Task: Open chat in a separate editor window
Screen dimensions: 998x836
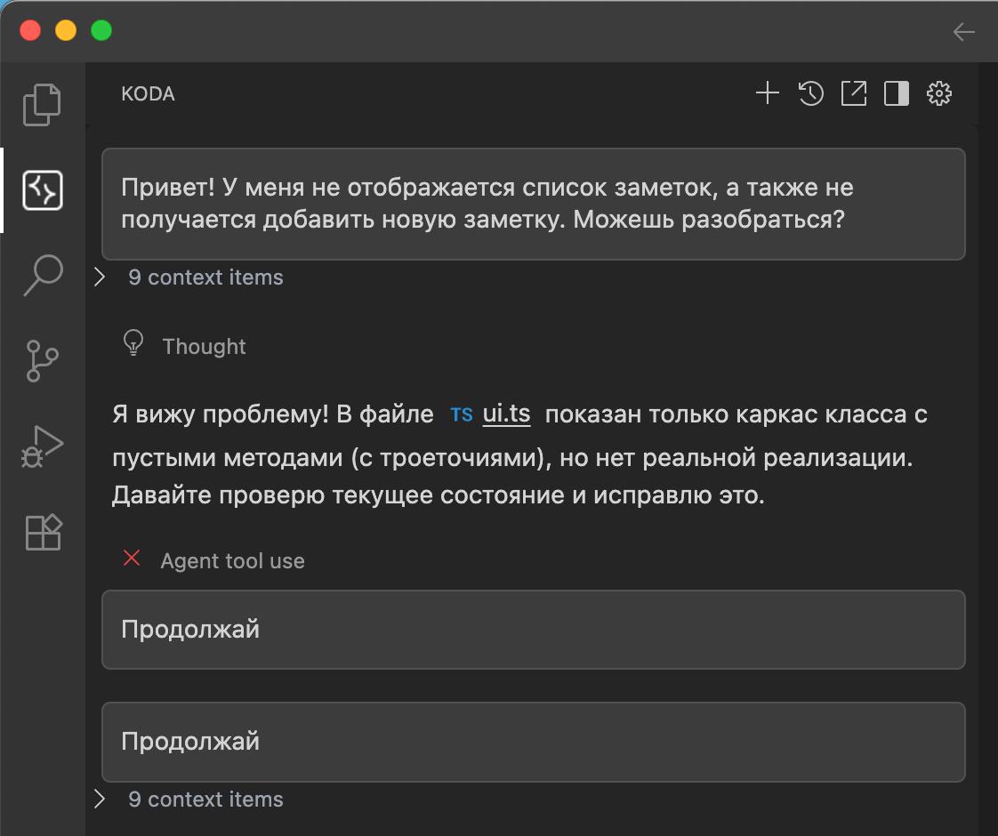Action: (x=853, y=93)
